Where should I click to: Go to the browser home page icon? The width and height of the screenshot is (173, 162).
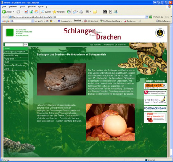[37, 12]
